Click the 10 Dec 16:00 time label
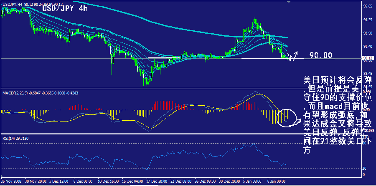Image resolution: width=376 pixels, height=186 pixels. [108, 181]
